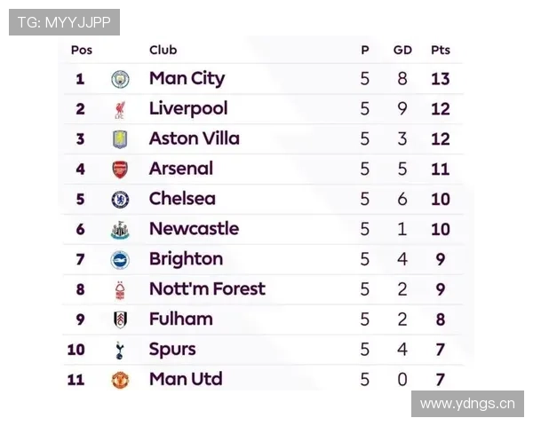Click the Nott'm Forest tree crest
The height and width of the screenshot is (426, 533).
(120, 290)
